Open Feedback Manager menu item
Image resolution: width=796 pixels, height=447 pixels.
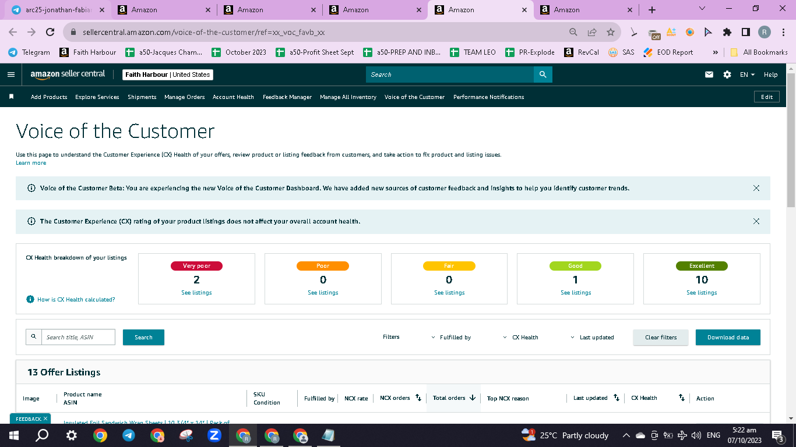(287, 97)
